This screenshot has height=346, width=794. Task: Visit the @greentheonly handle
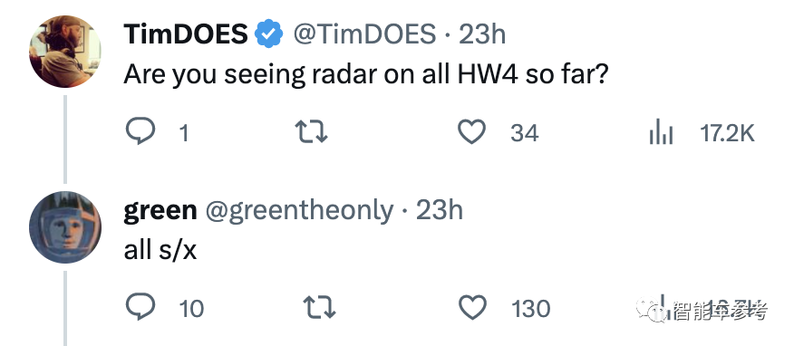click(299, 211)
